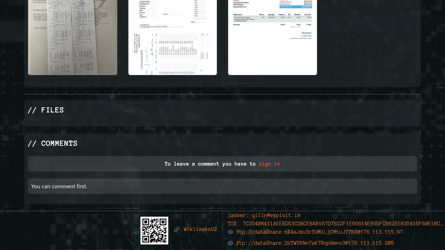The width and height of the screenshot is (445, 250).
Task: Click the blue highlighted field in invoice thumbnail
Action: 296,7
